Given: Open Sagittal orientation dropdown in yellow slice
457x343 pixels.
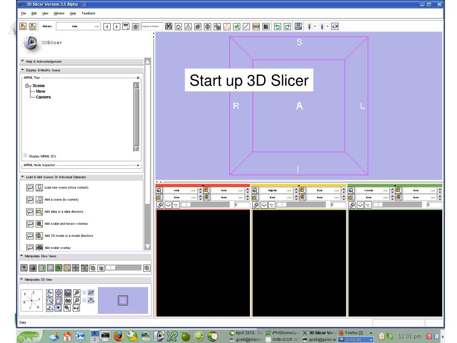Looking at the screenshot, I should point(276,190).
